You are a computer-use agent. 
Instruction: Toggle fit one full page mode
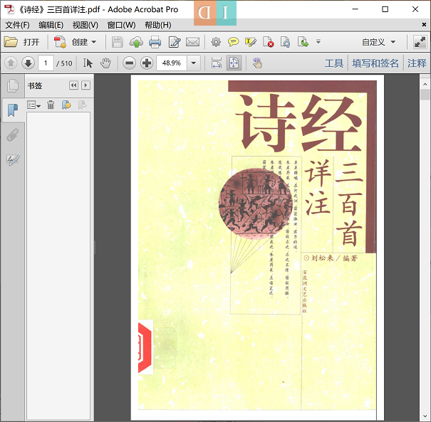(x=234, y=63)
